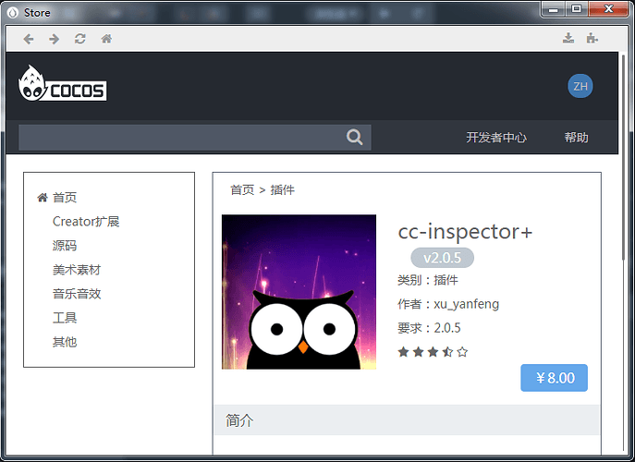Click the 简介 section header
This screenshot has width=635, height=462.
(x=407, y=419)
